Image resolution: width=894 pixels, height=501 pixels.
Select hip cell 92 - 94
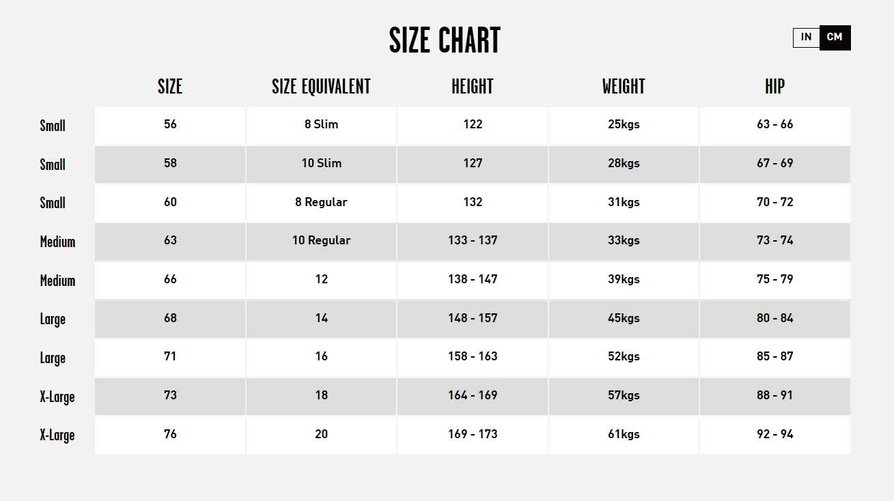774,435
